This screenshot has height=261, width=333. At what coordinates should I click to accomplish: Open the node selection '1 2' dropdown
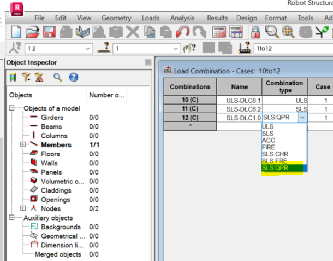tap(88, 49)
